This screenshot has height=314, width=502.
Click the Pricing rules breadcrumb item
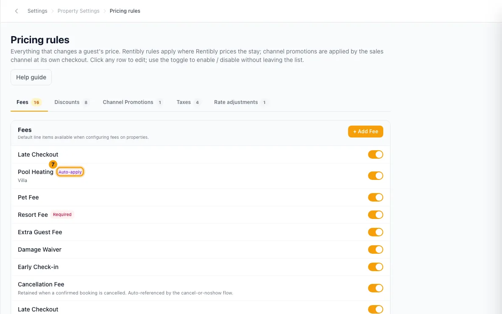[125, 11]
